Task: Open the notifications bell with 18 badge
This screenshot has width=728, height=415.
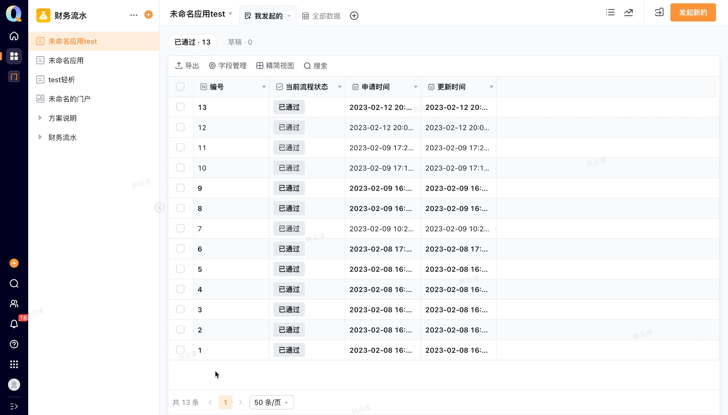Action: click(x=14, y=324)
